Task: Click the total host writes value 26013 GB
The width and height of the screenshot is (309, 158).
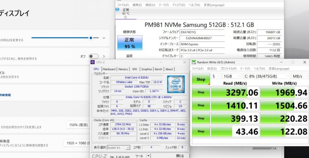Action: point(269,38)
